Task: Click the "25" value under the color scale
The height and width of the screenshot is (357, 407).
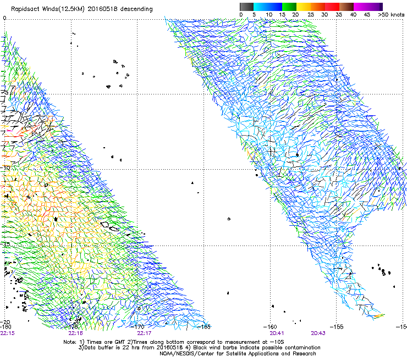Action: tap(311, 14)
